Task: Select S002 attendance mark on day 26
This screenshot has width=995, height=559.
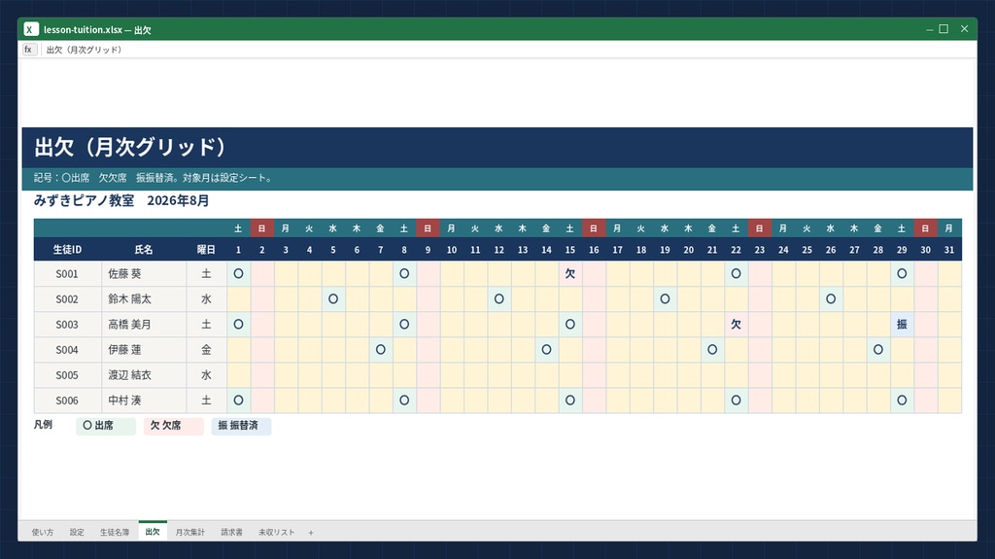Action: click(x=831, y=299)
